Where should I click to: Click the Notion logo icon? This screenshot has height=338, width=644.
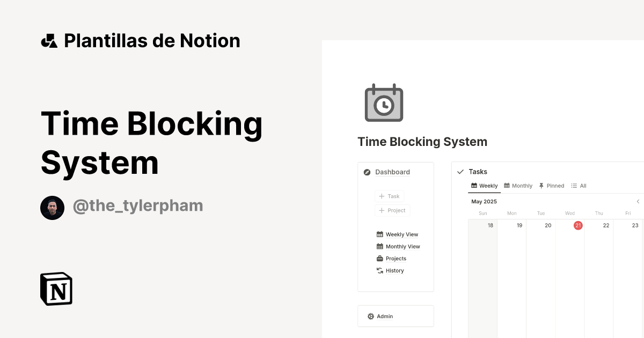pos(56,289)
